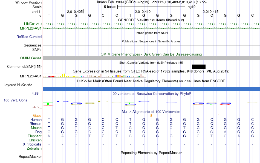Screen dimensions: 260x163
Task: Click the orange gap count '1'
Action: [x=219, y=115]
